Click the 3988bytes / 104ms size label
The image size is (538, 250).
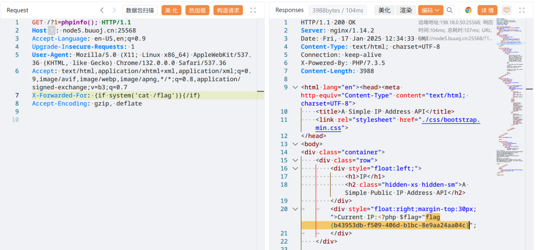tap(338, 10)
